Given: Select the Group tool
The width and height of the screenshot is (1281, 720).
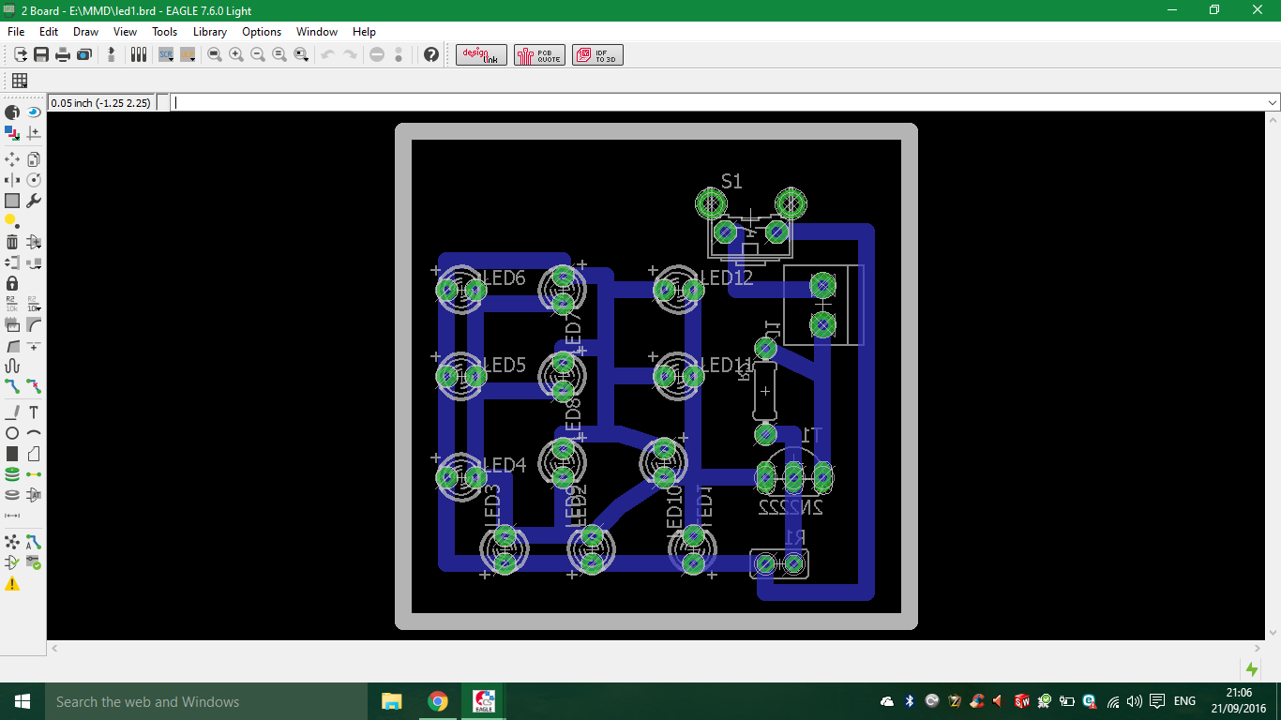Looking at the screenshot, I should tap(12, 201).
